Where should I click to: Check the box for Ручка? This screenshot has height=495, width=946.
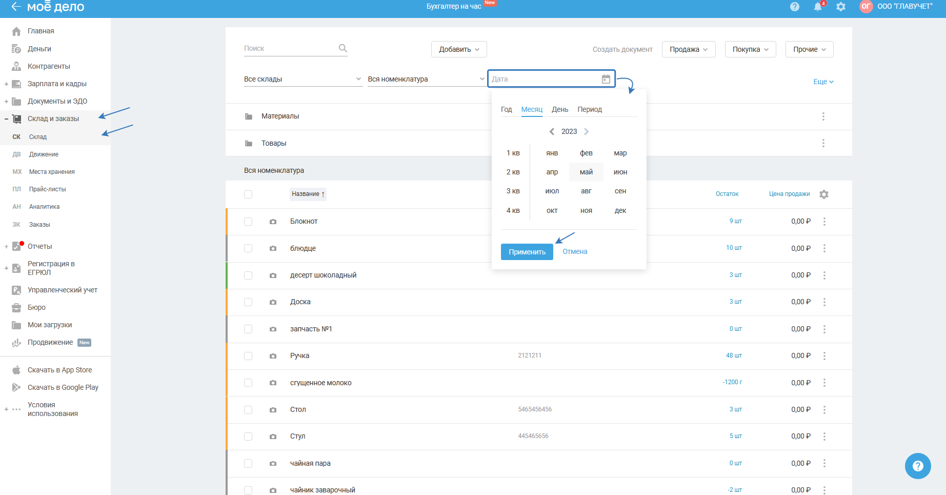pos(248,356)
